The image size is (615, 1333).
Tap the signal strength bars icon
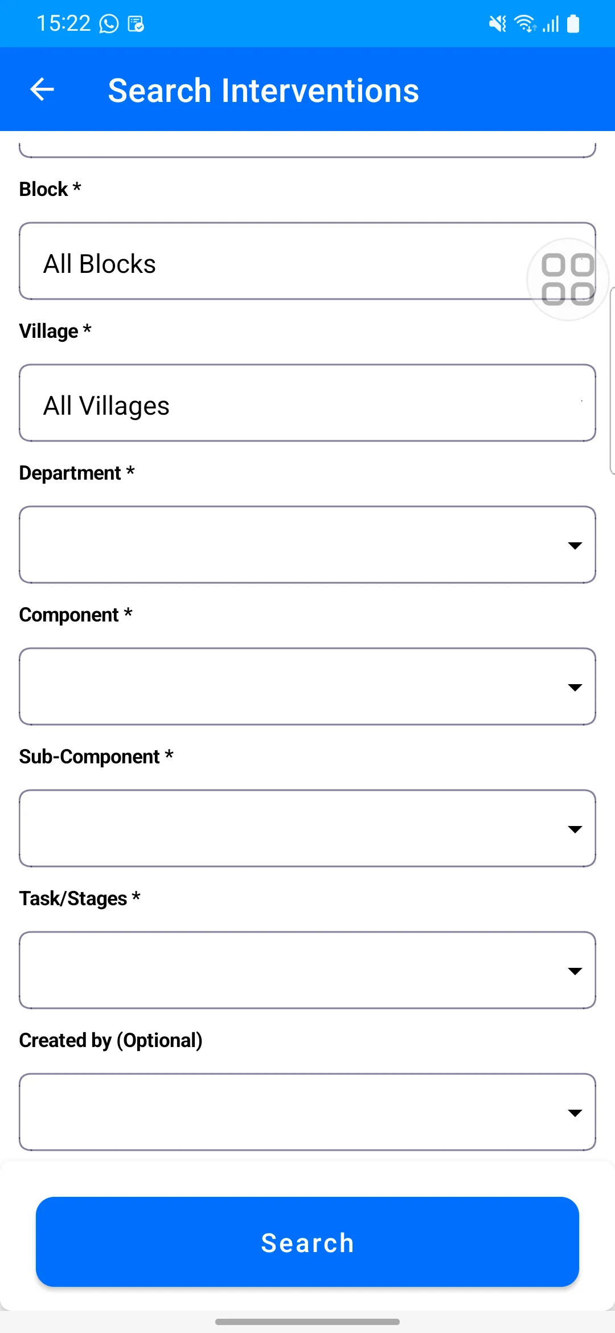pyautogui.click(x=550, y=24)
